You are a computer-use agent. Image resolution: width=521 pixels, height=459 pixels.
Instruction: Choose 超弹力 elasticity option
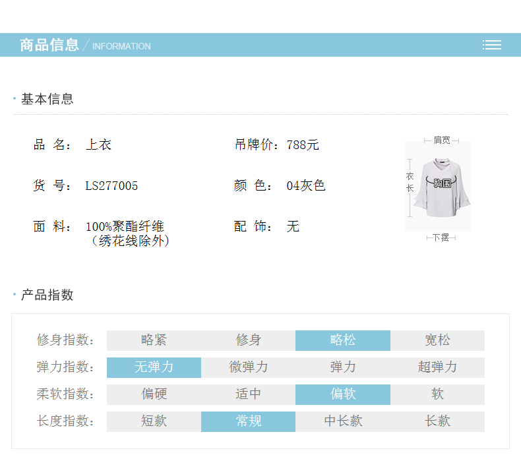coord(437,367)
